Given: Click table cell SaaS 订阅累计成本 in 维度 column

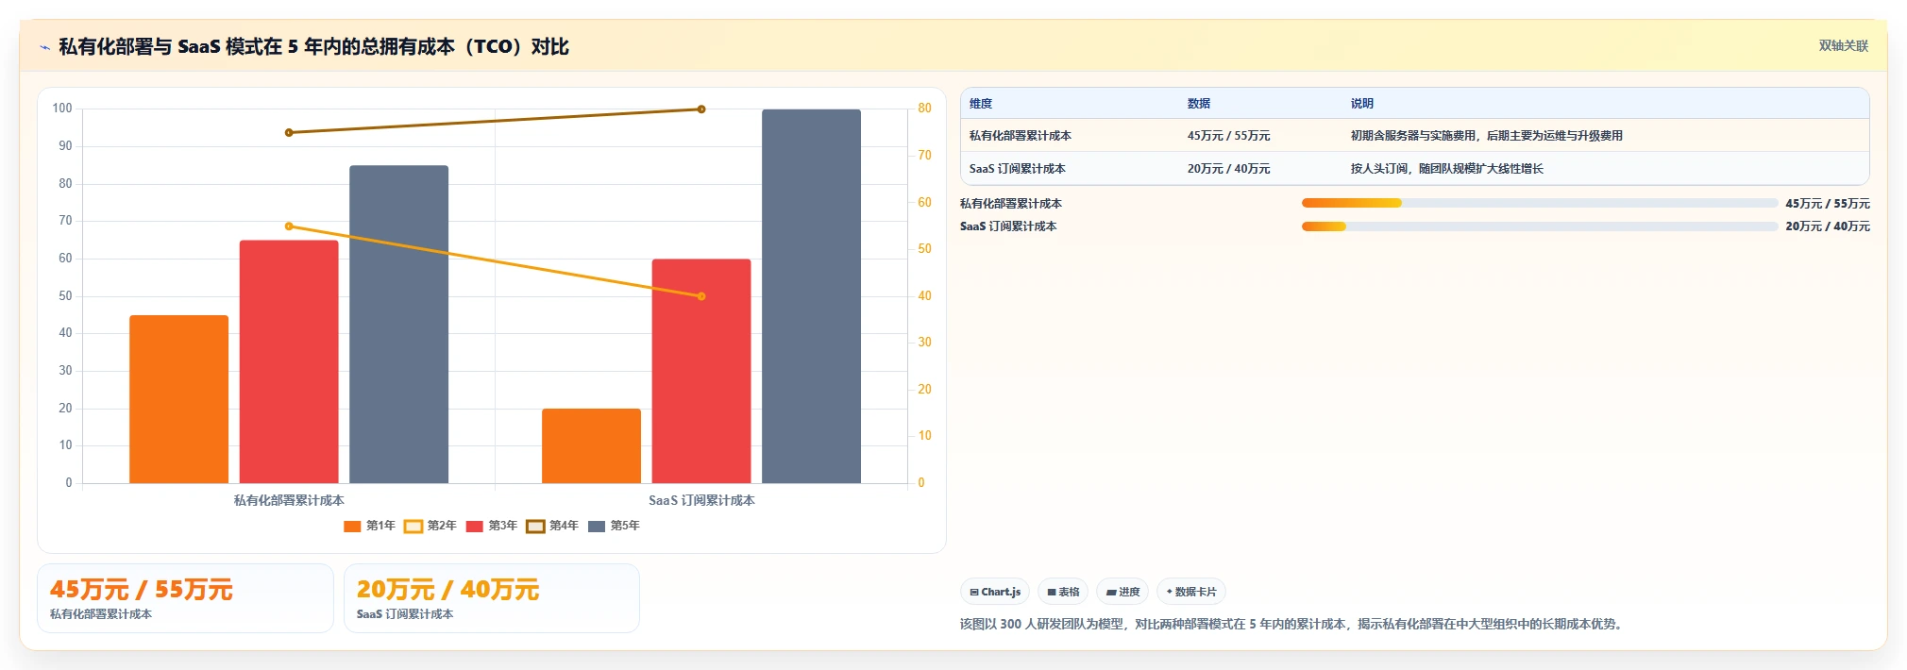Looking at the screenshot, I should pyautogui.click(x=1018, y=169).
